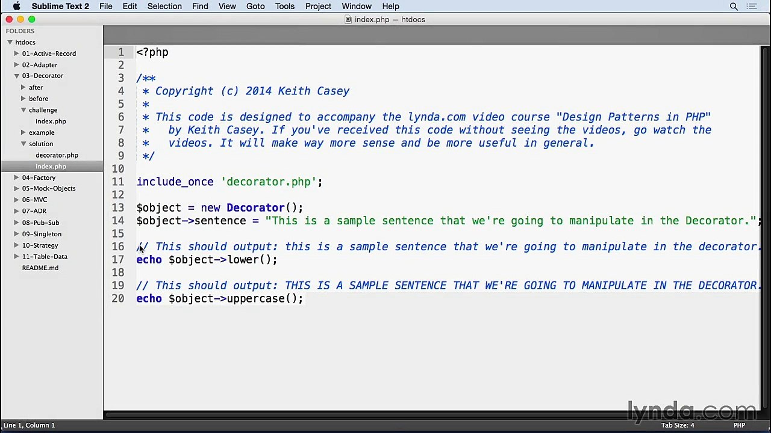The image size is (771, 433).
Task: Open Spotlight search in the menu bar
Action: point(734,7)
